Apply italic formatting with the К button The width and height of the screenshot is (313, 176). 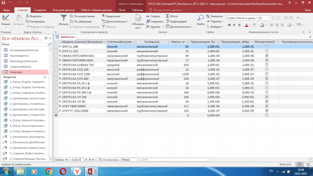pyautogui.click(x=234, y=25)
